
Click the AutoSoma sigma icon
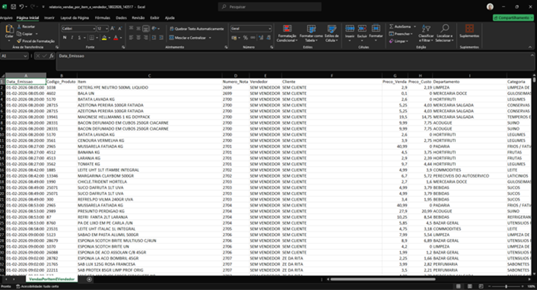click(391, 26)
